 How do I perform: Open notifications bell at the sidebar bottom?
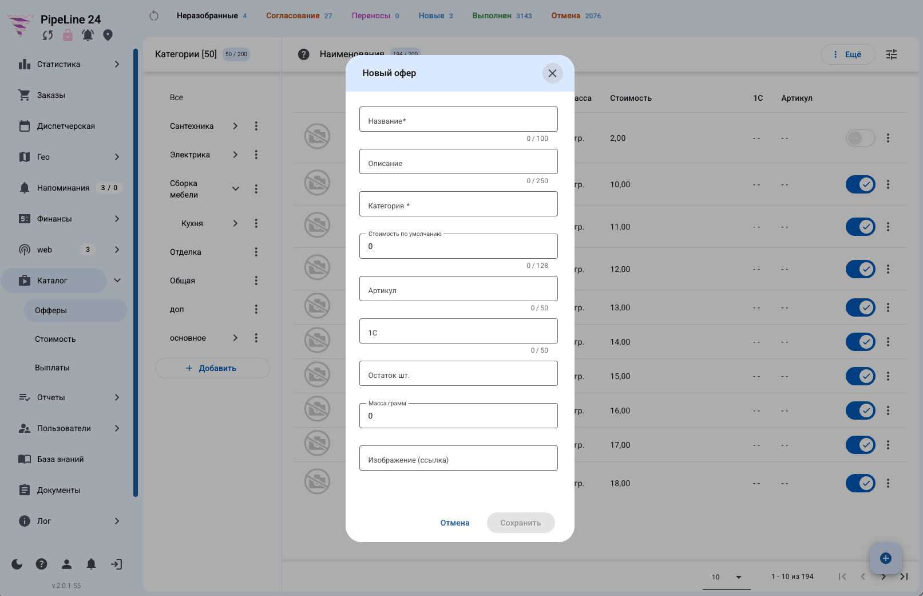click(91, 564)
